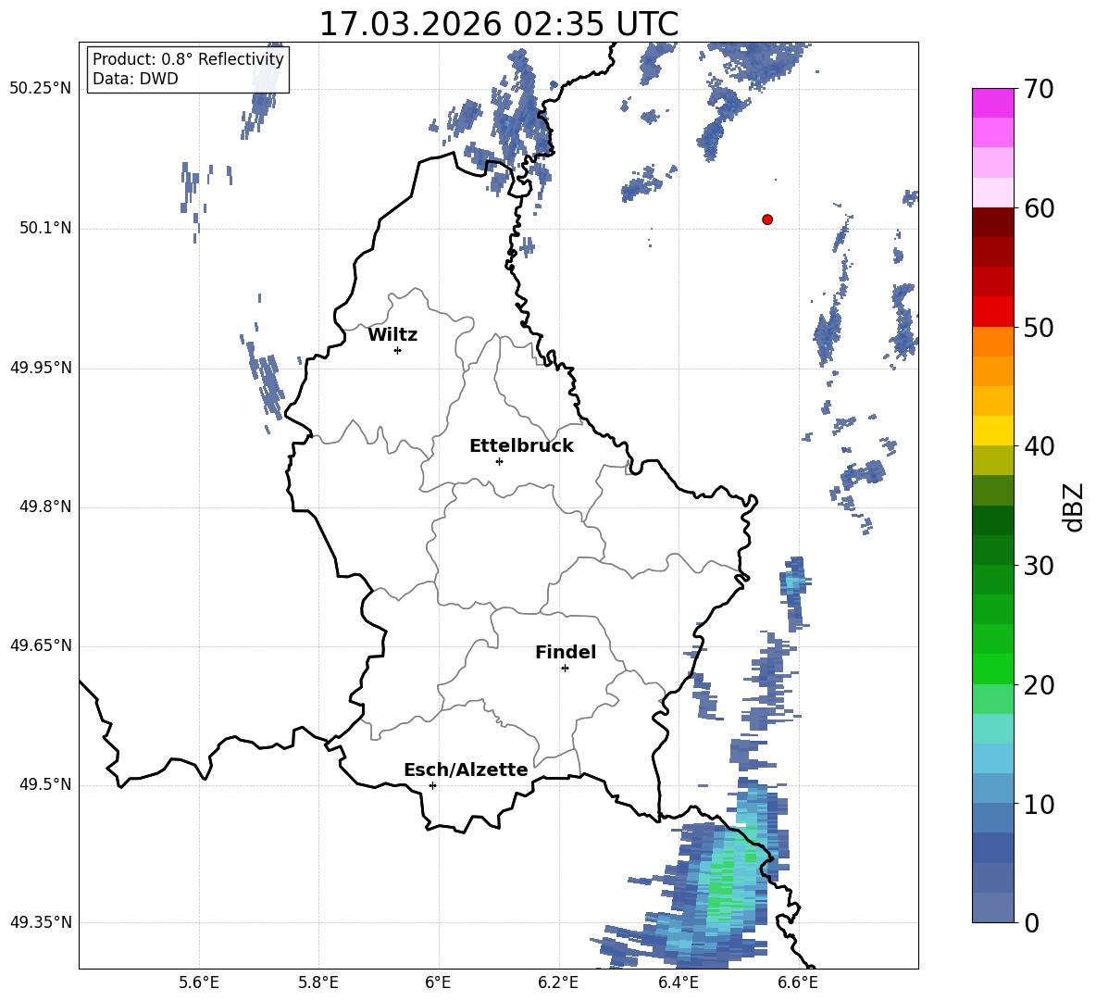Image resolution: width=1096 pixels, height=1001 pixels.
Task: Click the 6.2°E longitude label
Action: click(x=558, y=982)
